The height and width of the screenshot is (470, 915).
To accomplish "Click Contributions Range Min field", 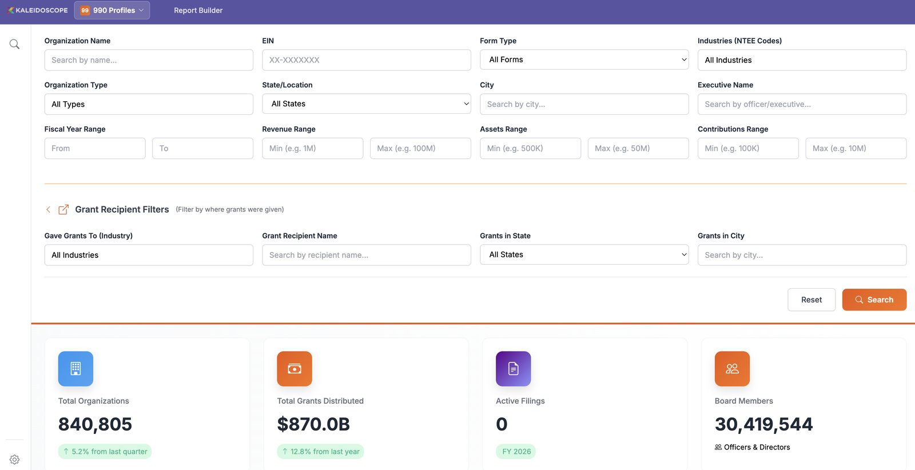I will 748,148.
